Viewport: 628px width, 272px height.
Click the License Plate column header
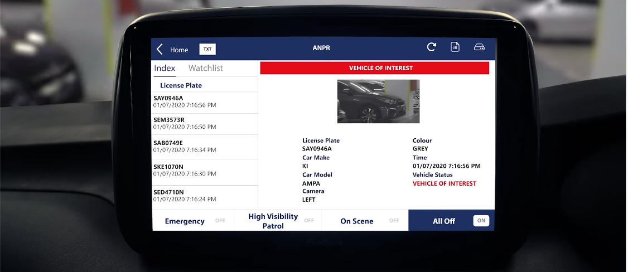point(181,85)
